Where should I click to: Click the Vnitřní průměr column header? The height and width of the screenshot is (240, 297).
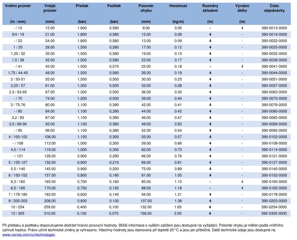[x=16, y=6]
